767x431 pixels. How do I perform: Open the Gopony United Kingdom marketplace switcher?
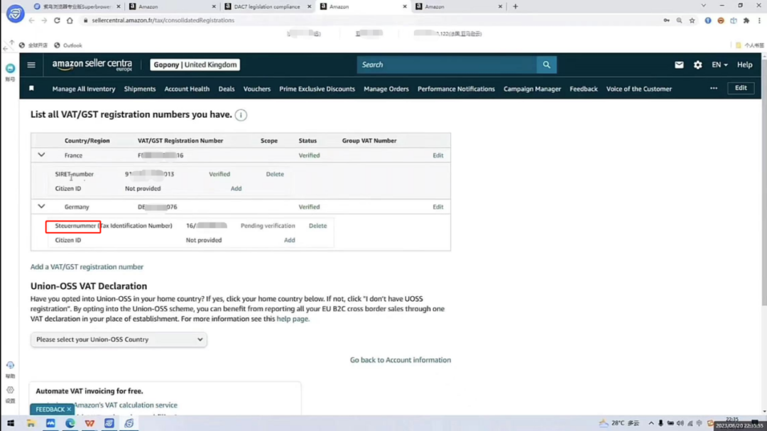coord(195,65)
